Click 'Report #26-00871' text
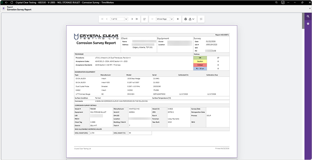This screenshot has width=312, height=160. (x=222, y=35)
